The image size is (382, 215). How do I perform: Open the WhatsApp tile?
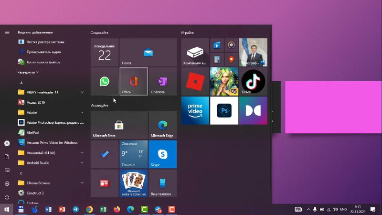[x=105, y=81]
